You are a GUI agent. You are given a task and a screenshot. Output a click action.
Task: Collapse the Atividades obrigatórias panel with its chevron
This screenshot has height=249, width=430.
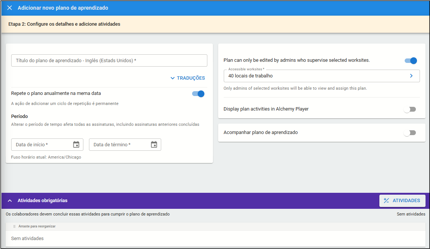pos(10,201)
